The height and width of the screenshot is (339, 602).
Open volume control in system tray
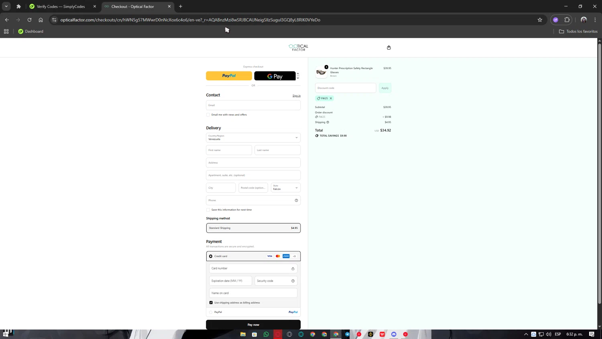[x=549, y=334]
